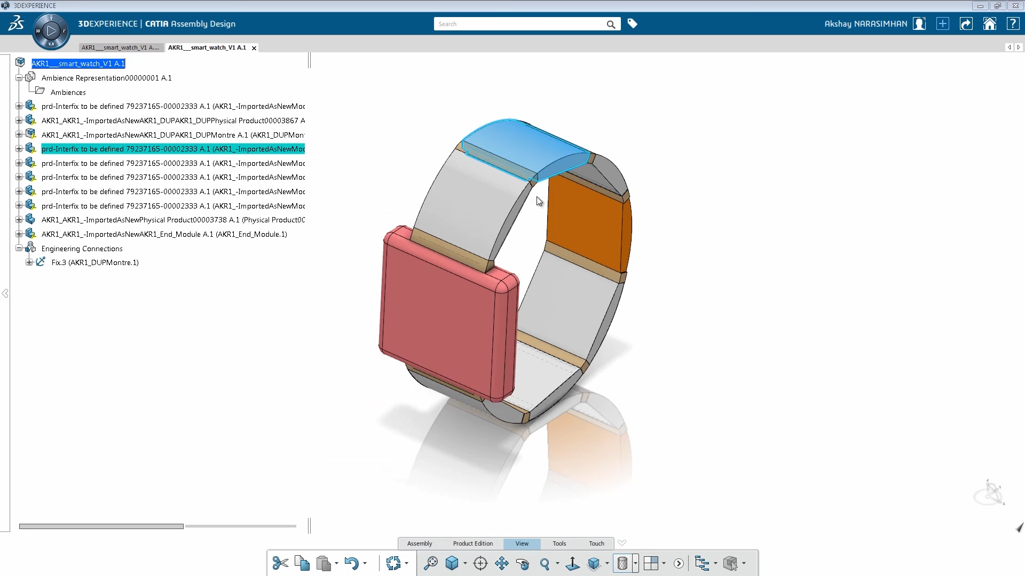The image size is (1025, 576).
Task: Click the tag icon beside search
Action: point(632,23)
